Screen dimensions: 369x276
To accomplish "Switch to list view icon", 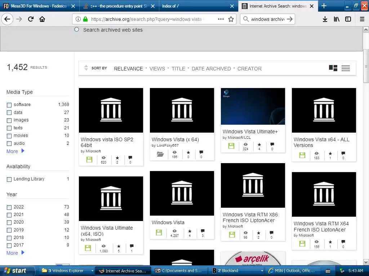I will tap(346, 68).
